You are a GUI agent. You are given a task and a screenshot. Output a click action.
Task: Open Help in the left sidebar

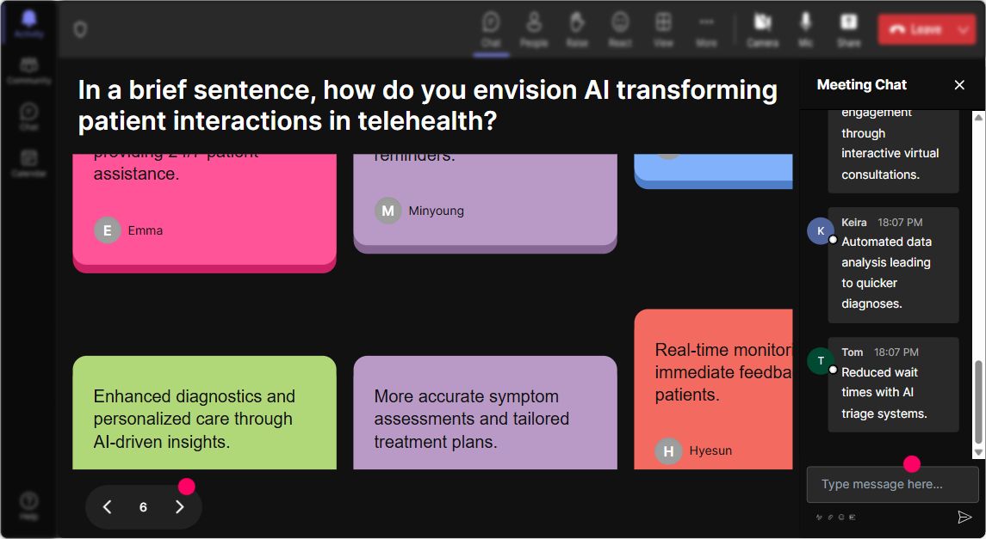point(29,505)
